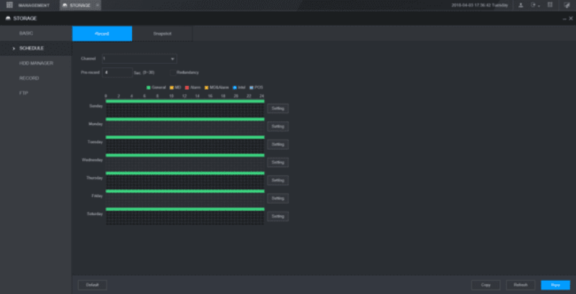The image size is (576, 294).
Task: Open Setting for Thursday
Action: [278, 180]
